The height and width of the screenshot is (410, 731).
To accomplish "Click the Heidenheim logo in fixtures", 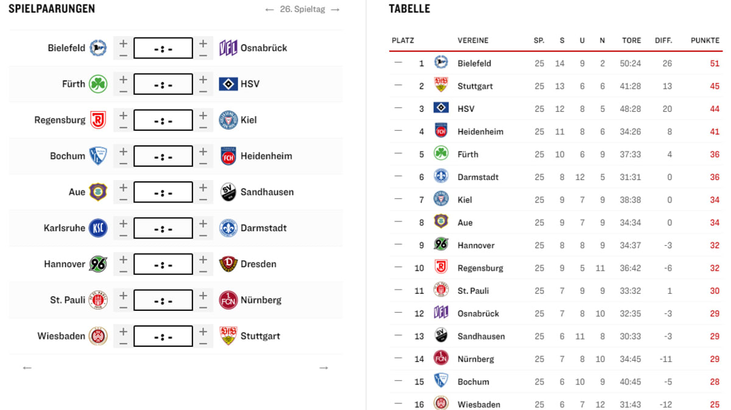I will (x=228, y=156).
